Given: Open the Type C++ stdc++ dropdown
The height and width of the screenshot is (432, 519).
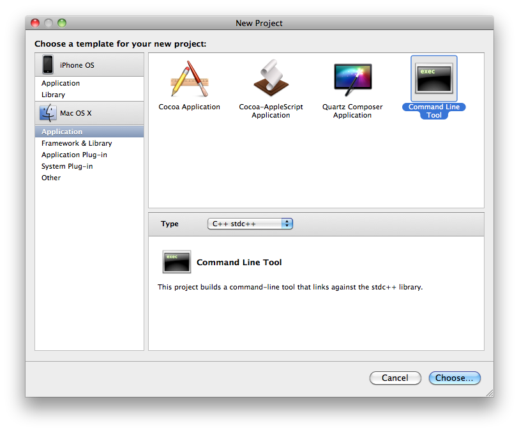Looking at the screenshot, I should (x=250, y=224).
